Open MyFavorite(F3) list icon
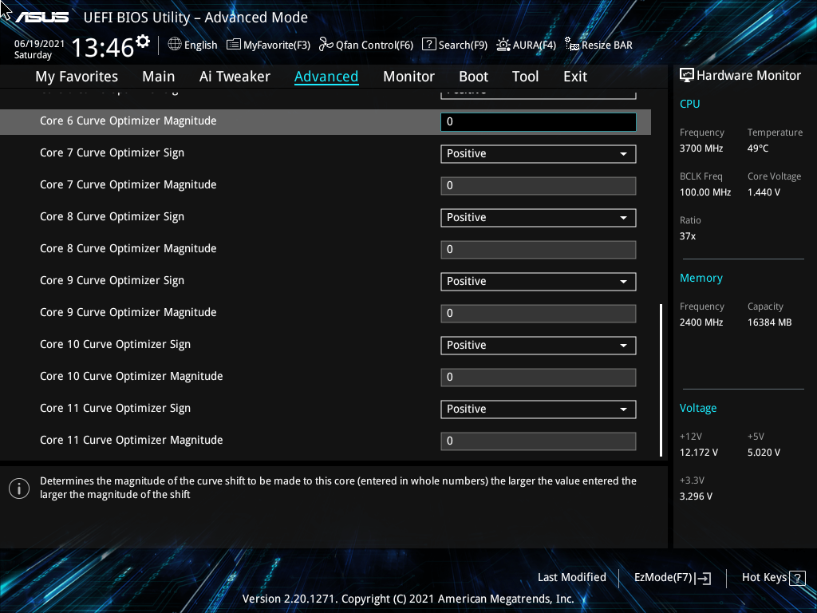The width and height of the screenshot is (817, 613). click(234, 45)
